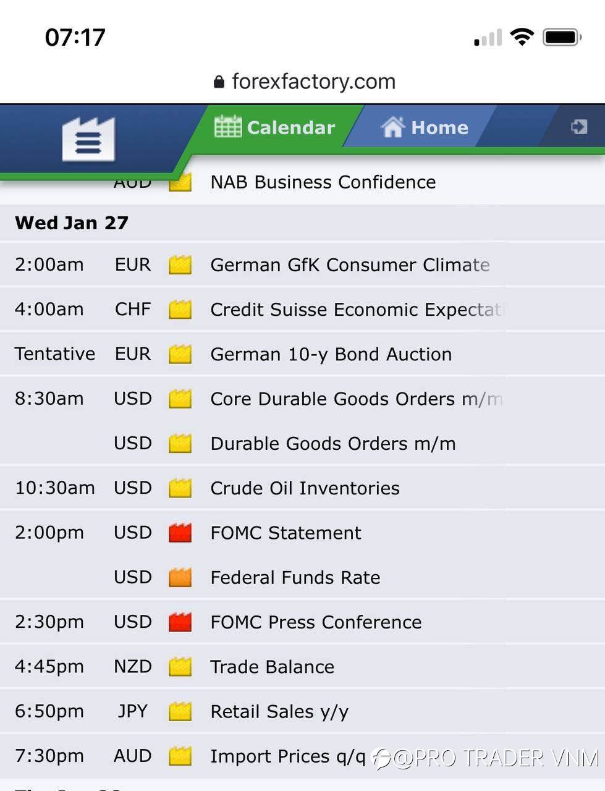Open the Core Durable Goods Orders m/m event
Image resolution: width=605 pixels, height=791 pixels.
click(356, 399)
